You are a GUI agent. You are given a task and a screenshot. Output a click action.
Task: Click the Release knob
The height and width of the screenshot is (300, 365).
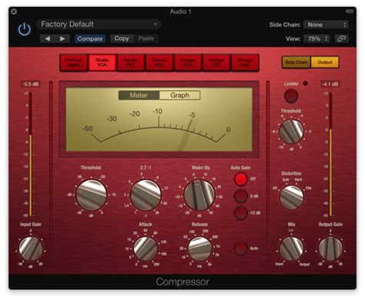pyautogui.click(x=199, y=248)
